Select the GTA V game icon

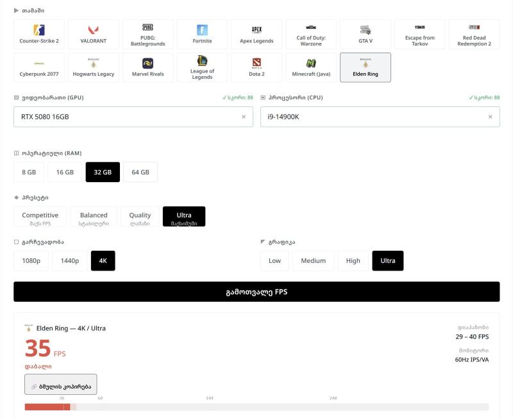[x=366, y=33]
